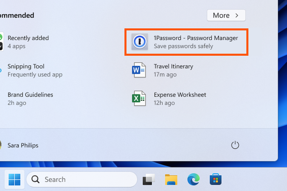The image size is (287, 191).
Task: Open Task View in taskbar
Action: [148, 180]
